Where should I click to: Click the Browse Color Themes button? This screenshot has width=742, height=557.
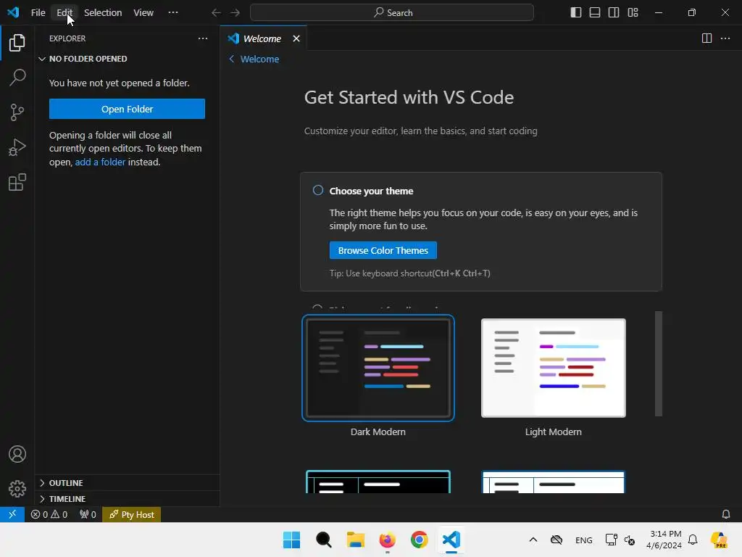click(x=383, y=250)
